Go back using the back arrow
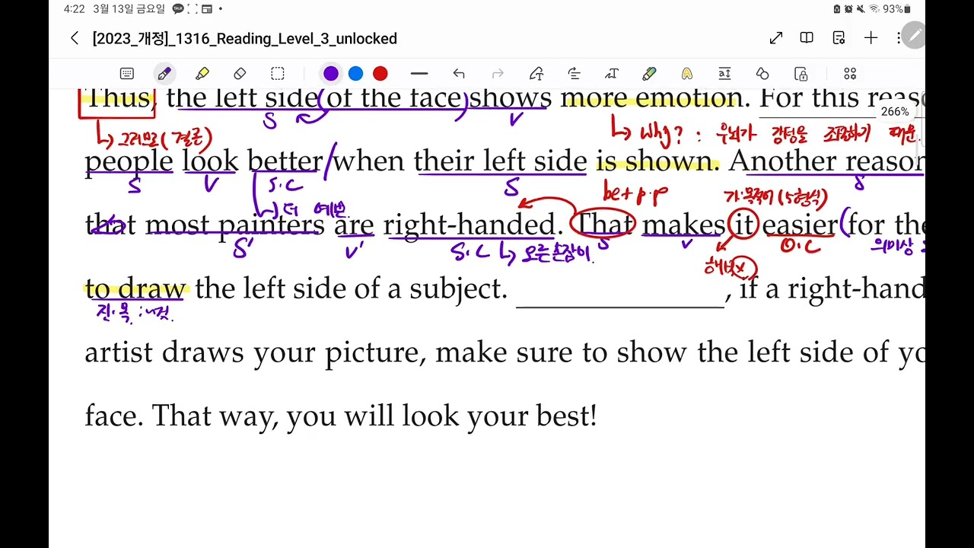 (74, 38)
